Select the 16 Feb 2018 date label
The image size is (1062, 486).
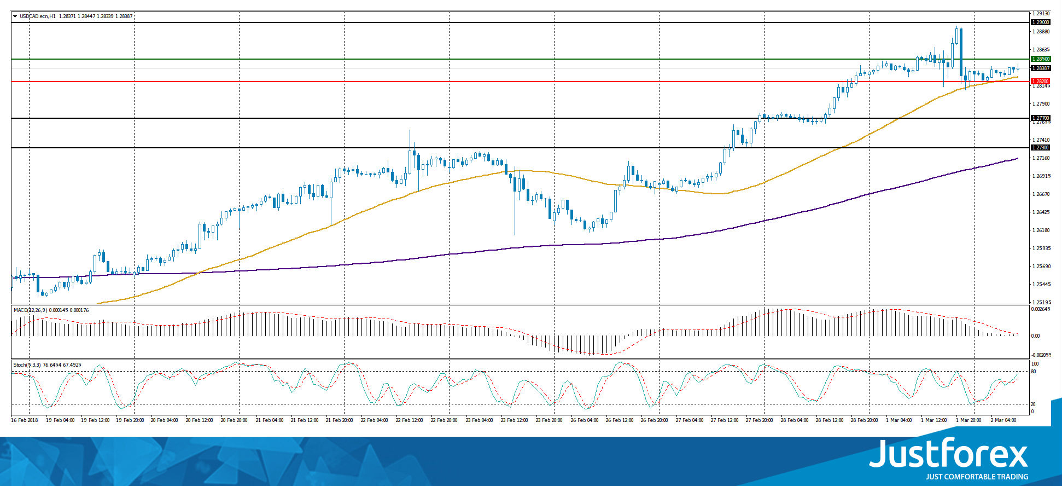(x=25, y=420)
